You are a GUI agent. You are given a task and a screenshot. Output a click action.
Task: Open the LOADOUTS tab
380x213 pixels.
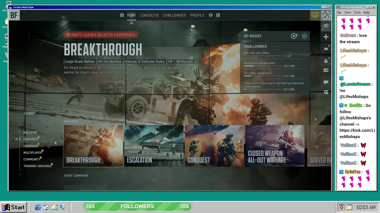pos(149,15)
